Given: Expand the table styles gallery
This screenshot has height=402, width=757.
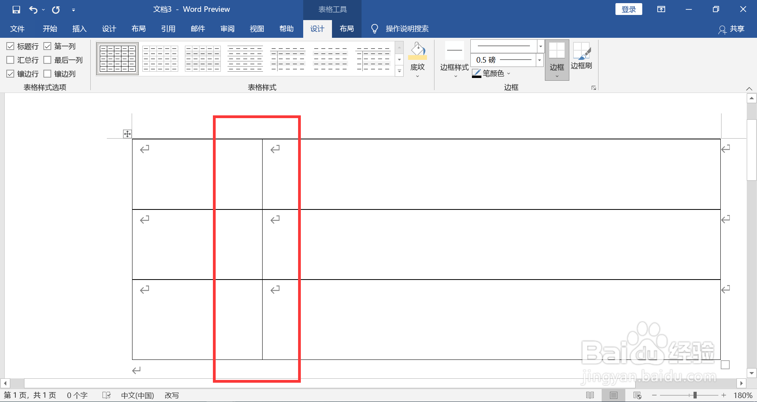Looking at the screenshot, I should [399, 71].
